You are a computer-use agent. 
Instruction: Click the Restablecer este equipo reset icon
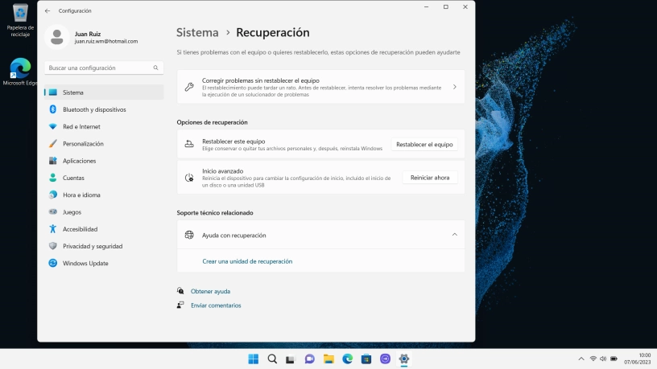(x=189, y=145)
